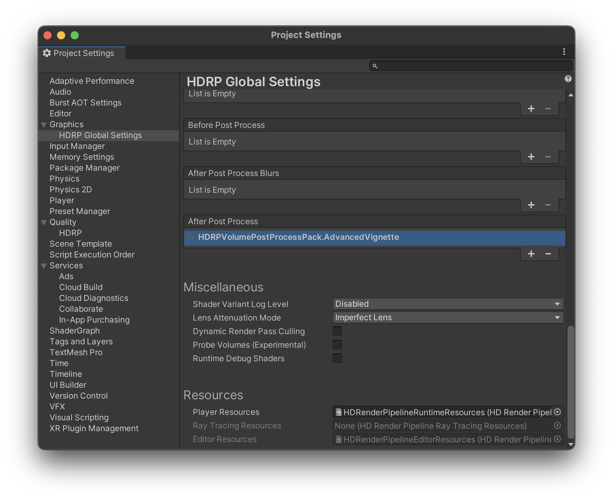Select Memory Settings
613x500 pixels.
click(82, 157)
